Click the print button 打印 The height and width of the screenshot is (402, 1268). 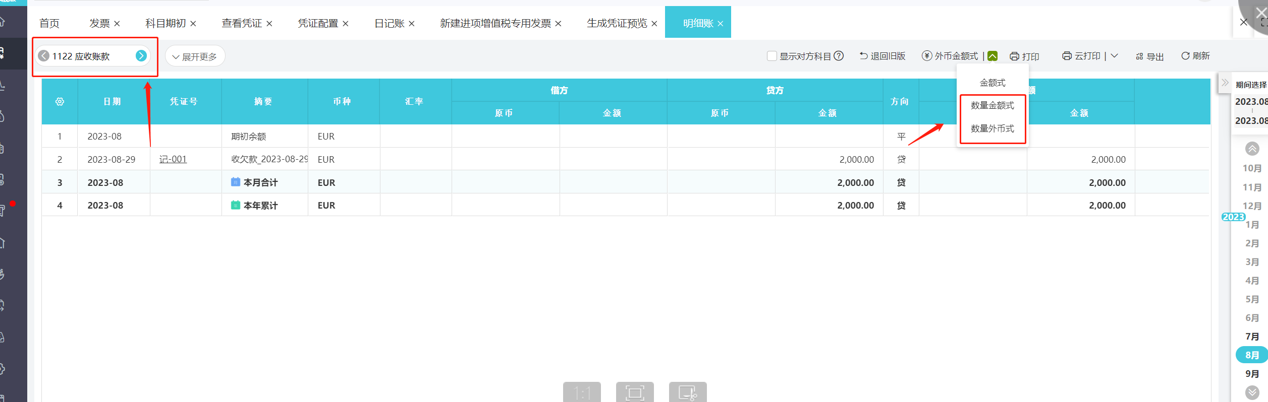coord(1024,56)
